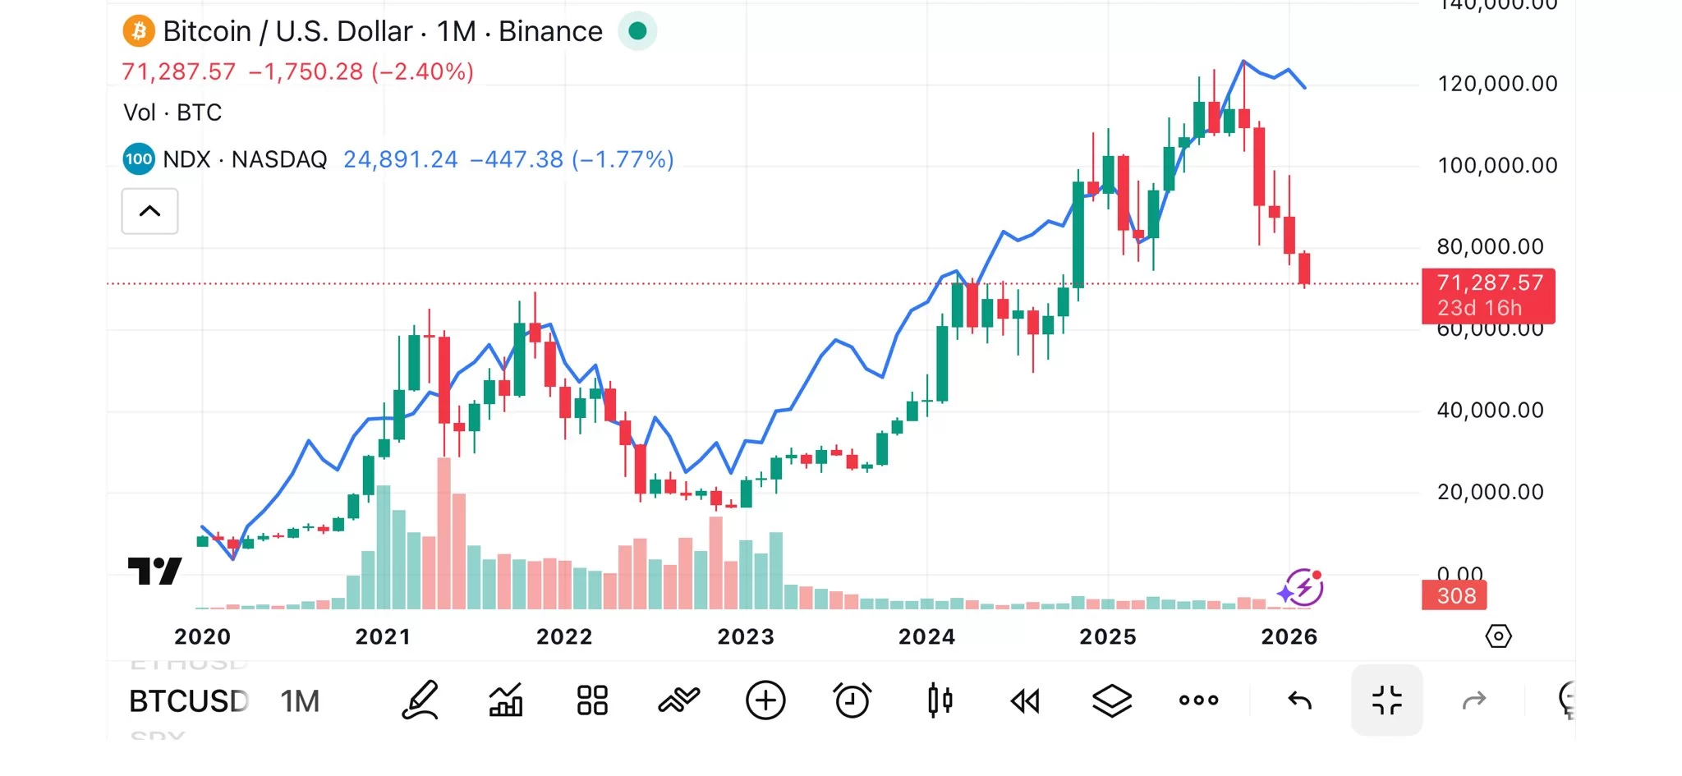Open the candlestick chart type icon
The width and height of the screenshot is (1682, 776).
pos(940,700)
